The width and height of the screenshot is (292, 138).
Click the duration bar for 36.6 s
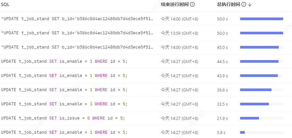click(x=256, y=90)
